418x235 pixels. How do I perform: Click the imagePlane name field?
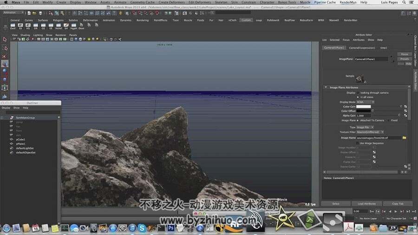(x=371, y=59)
